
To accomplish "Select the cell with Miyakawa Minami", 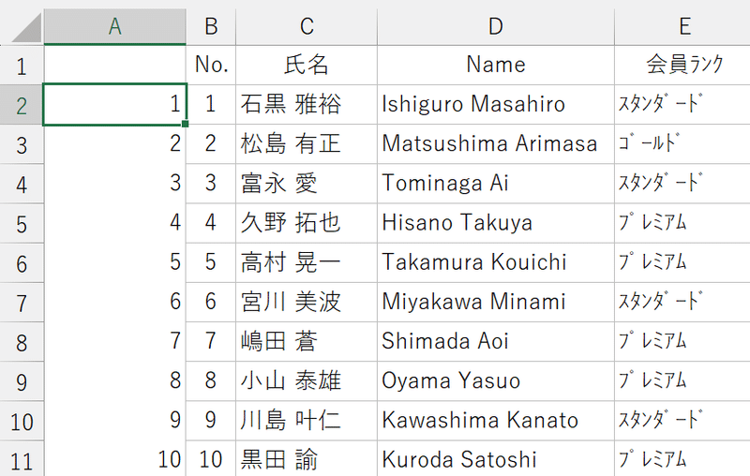I will tap(496, 302).
